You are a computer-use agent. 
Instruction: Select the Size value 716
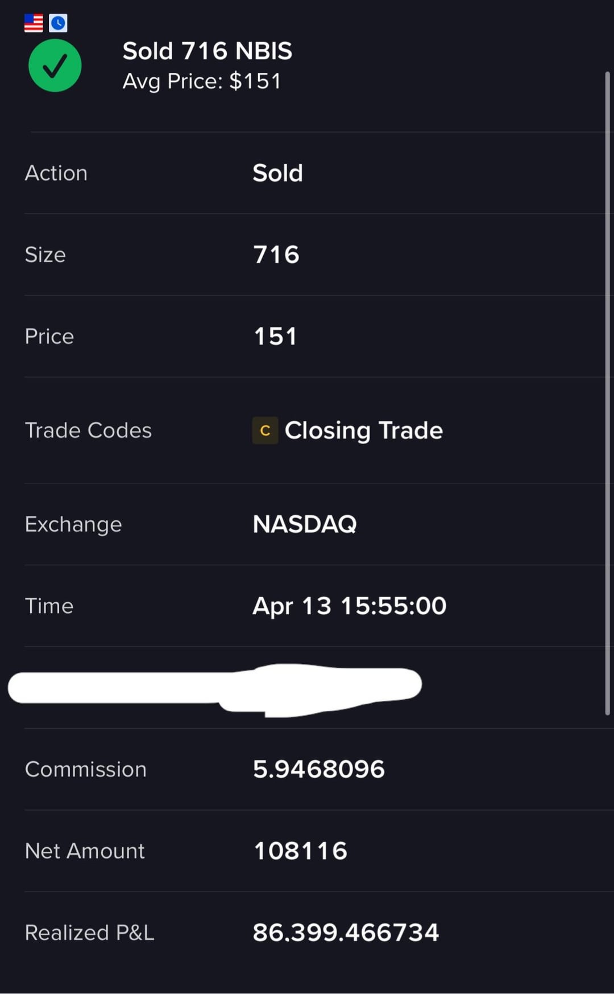[276, 254]
